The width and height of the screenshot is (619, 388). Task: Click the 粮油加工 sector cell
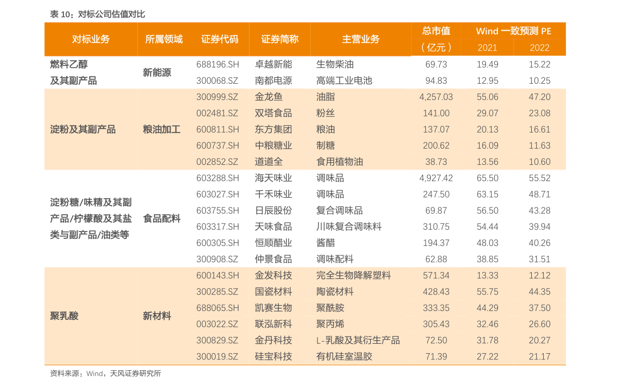[162, 129]
